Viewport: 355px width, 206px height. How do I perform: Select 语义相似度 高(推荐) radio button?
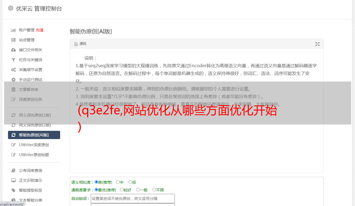pos(96,182)
